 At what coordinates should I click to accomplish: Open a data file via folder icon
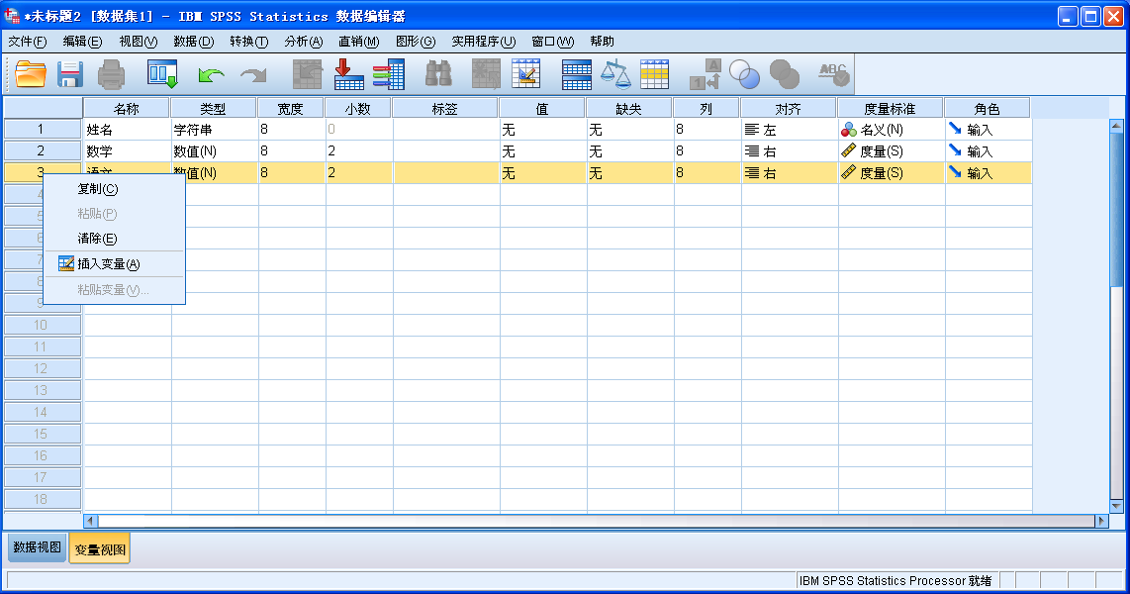point(31,74)
